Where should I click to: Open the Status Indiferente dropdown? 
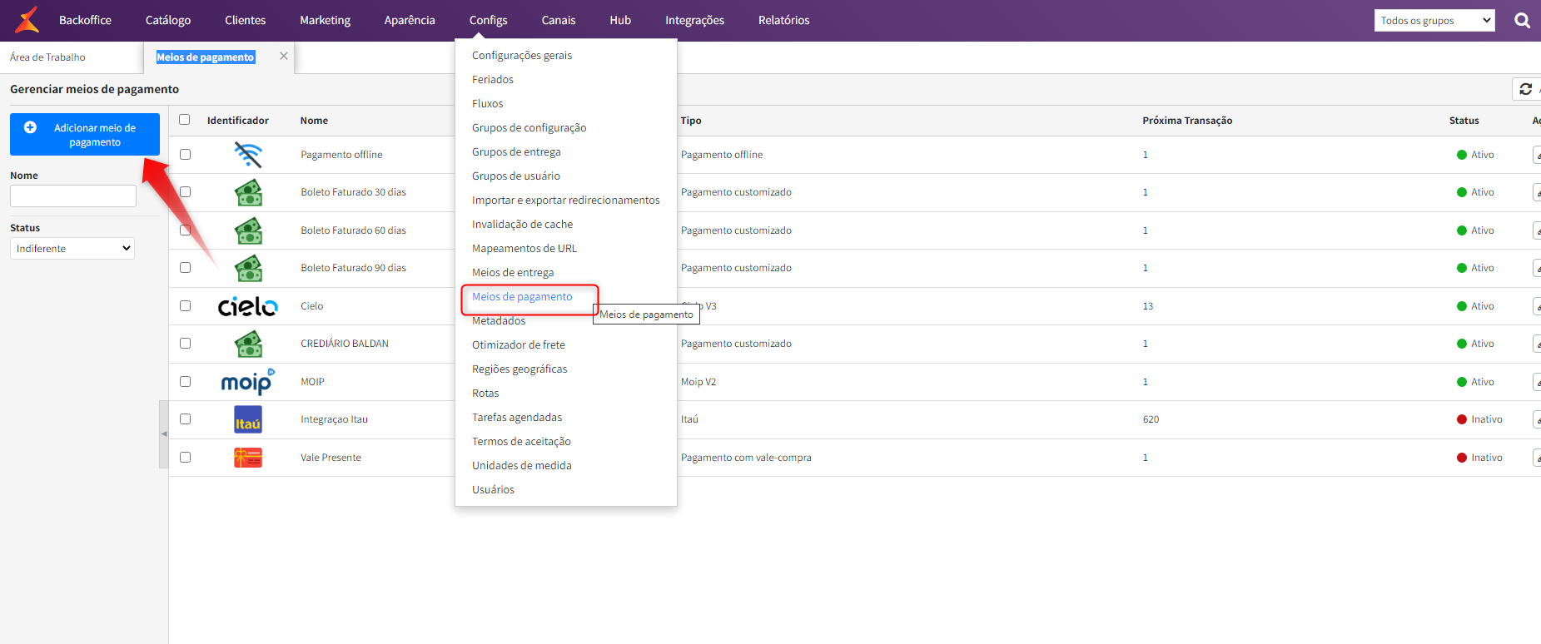[72, 249]
